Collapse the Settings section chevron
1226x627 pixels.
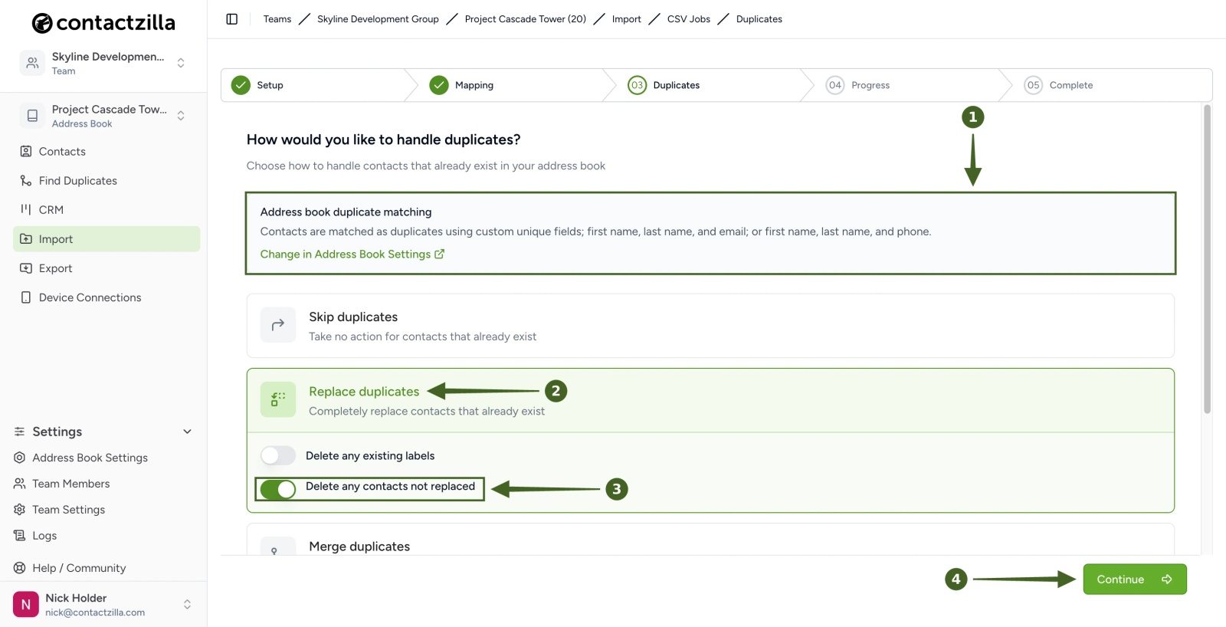coord(187,432)
